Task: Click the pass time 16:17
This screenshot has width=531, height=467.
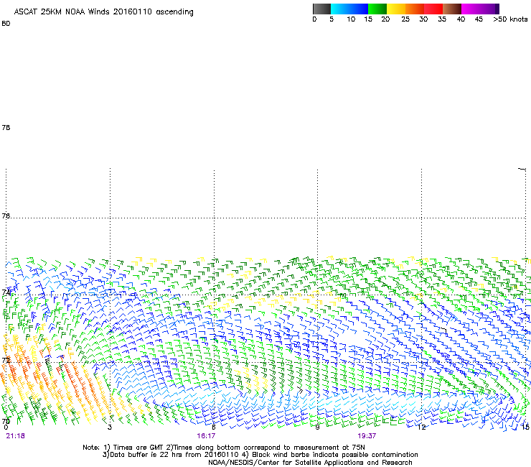Action: point(206,436)
